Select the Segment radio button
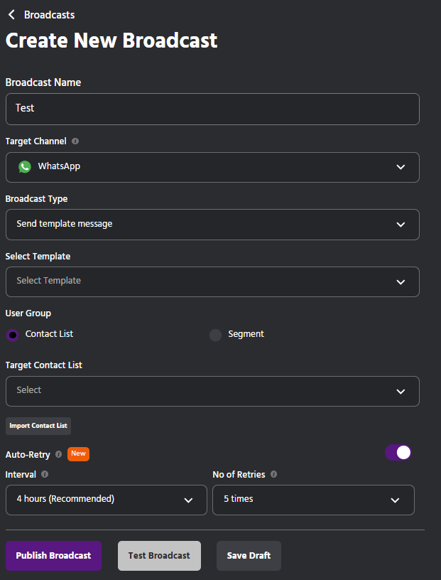The width and height of the screenshot is (441, 580). pyautogui.click(x=215, y=335)
